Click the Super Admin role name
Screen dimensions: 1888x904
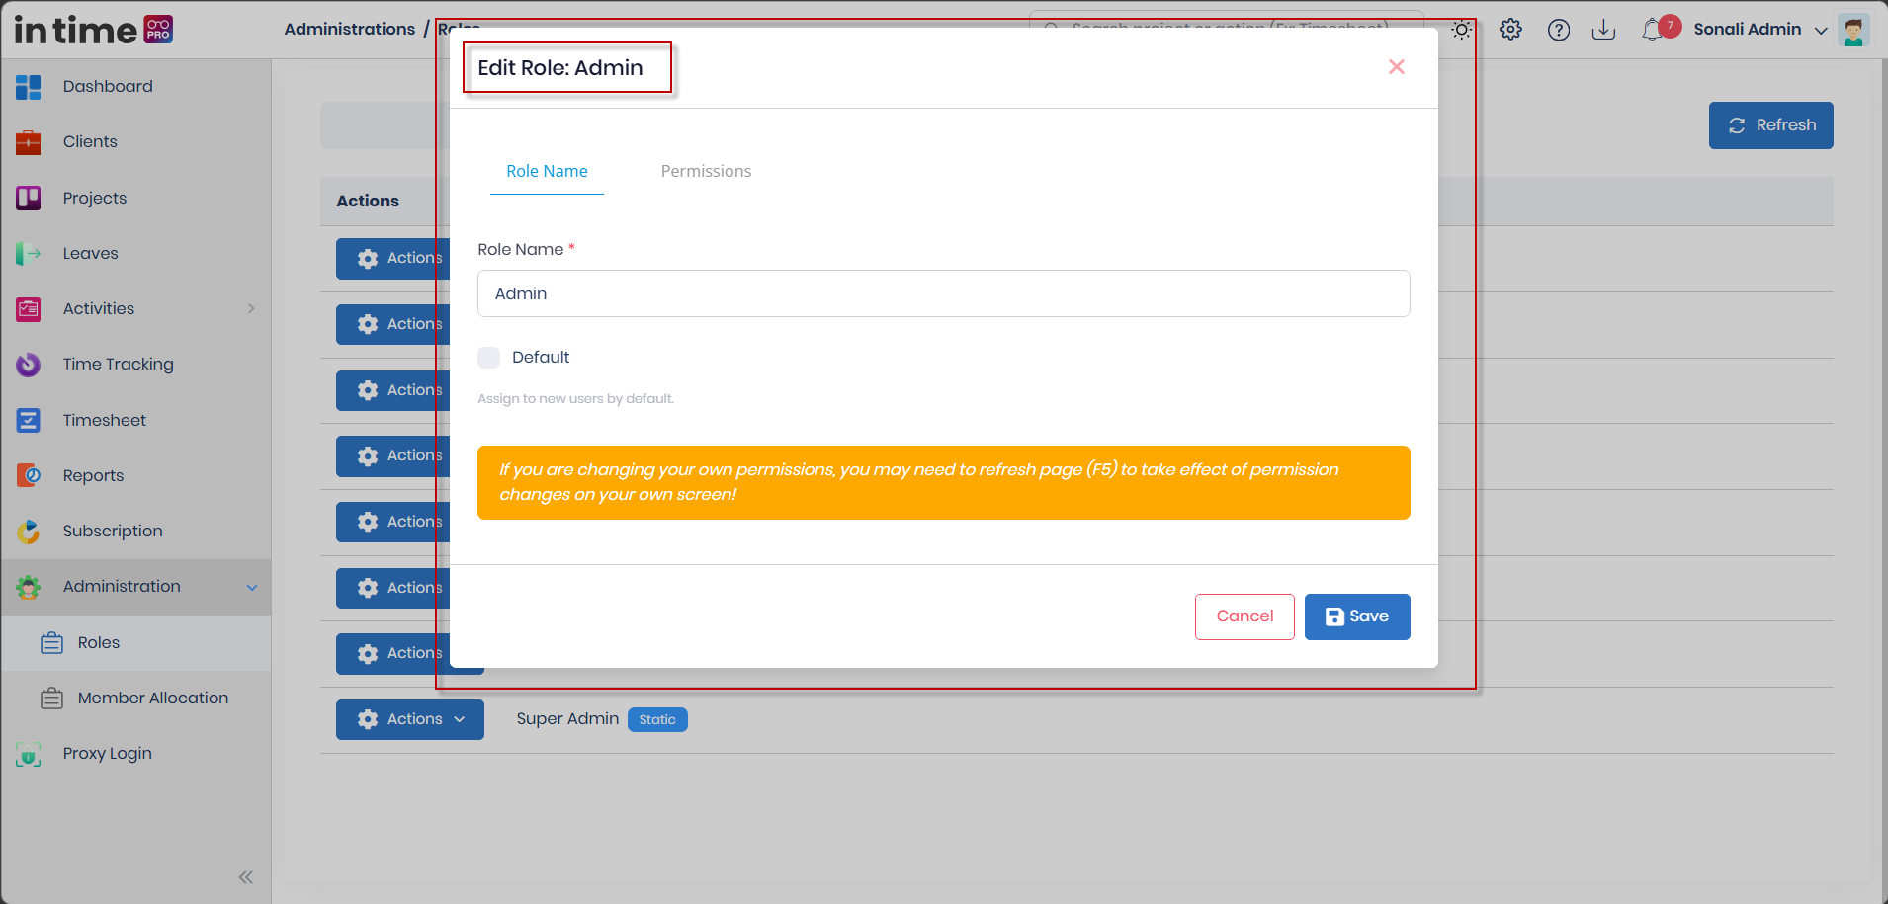[567, 719]
